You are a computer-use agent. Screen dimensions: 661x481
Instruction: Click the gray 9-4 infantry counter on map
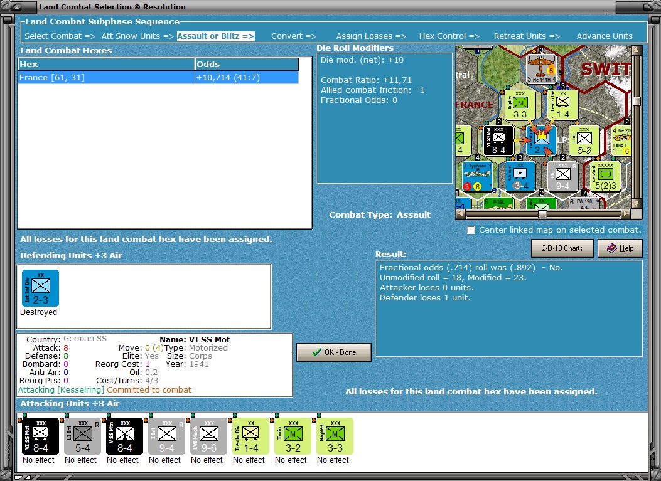click(562, 176)
